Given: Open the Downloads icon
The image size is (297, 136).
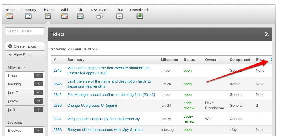Looking at the screenshot, I should [140, 16].
